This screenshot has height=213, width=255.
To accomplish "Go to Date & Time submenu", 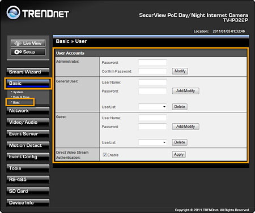I will pyautogui.click(x=21, y=97).
